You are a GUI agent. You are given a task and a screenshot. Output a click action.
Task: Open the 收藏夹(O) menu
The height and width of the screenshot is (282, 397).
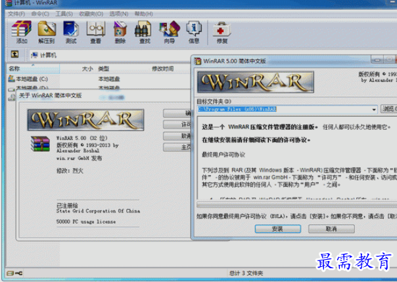pos(91,14)
